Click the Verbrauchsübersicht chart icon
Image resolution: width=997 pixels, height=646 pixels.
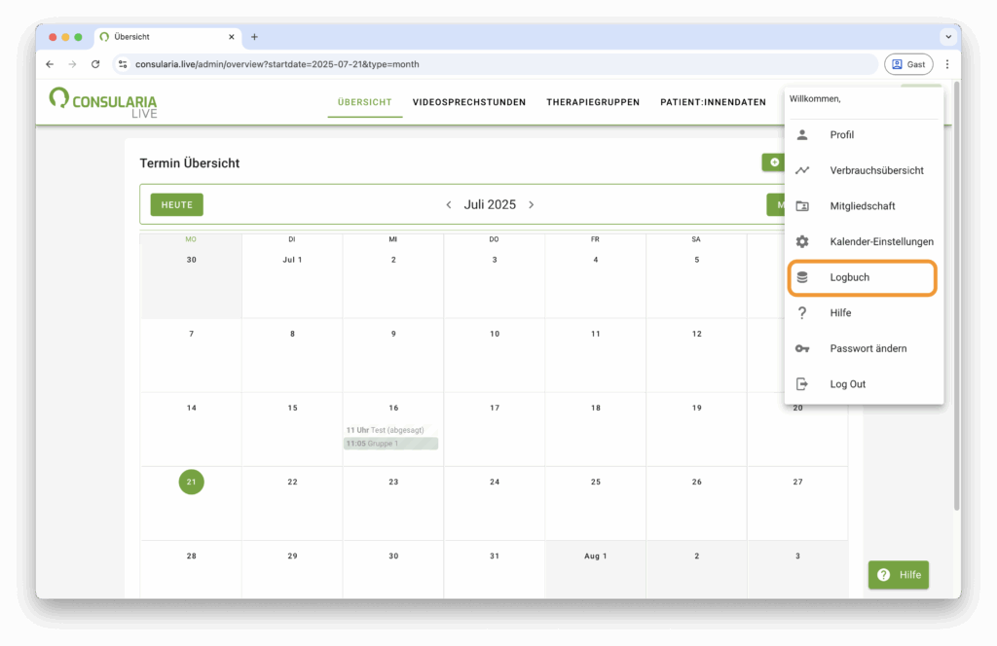point(802,170)
